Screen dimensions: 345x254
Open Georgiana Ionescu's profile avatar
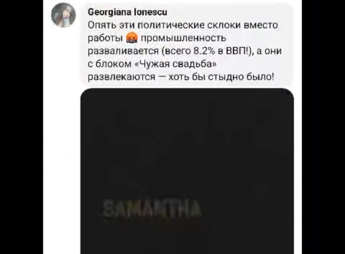click(x=63, y=15)
